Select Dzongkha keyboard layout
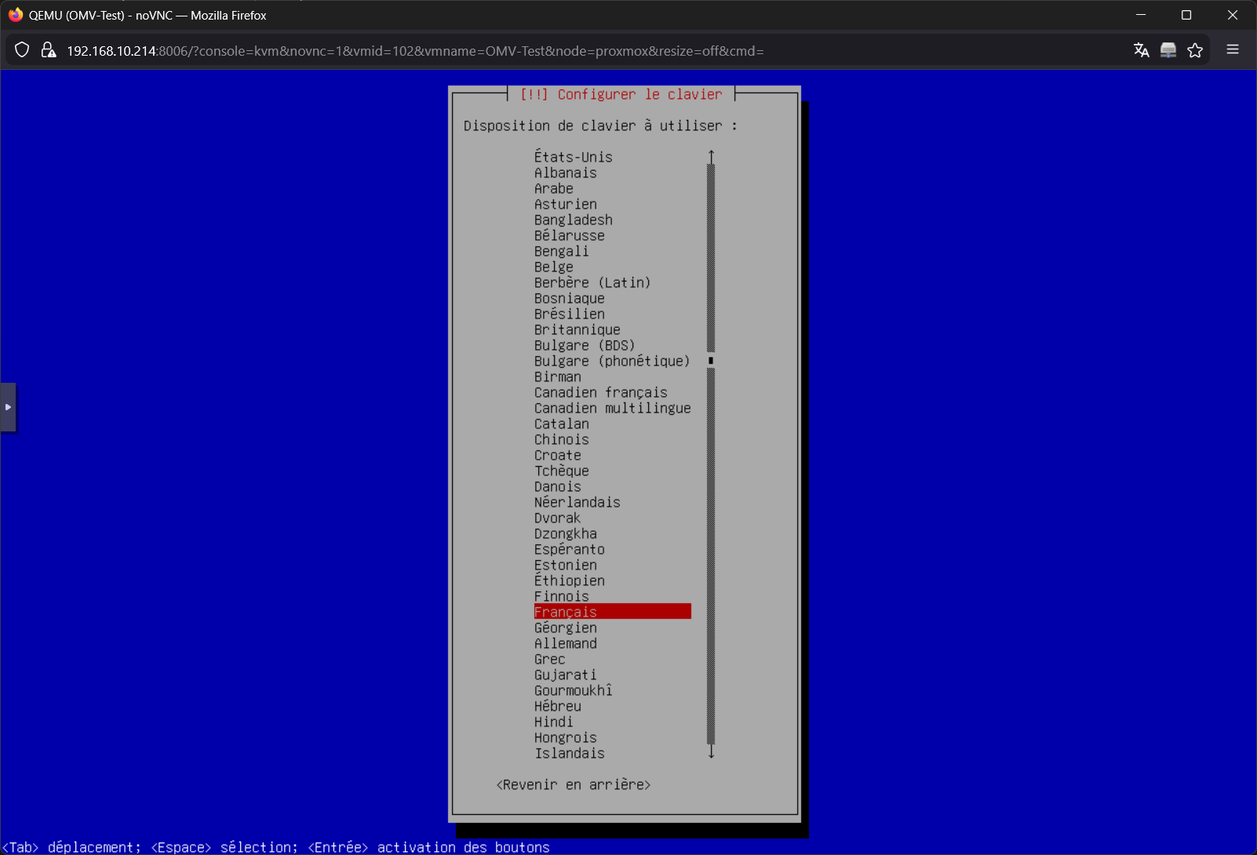The image size is (1257, 855). click(x=566, y=533)
